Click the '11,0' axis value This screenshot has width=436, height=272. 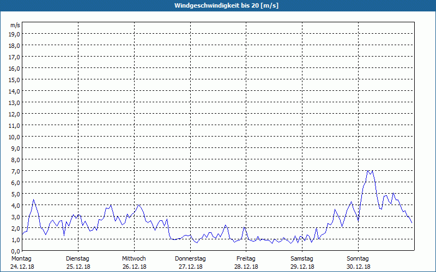pyautogui.click(x=15, y=126)
